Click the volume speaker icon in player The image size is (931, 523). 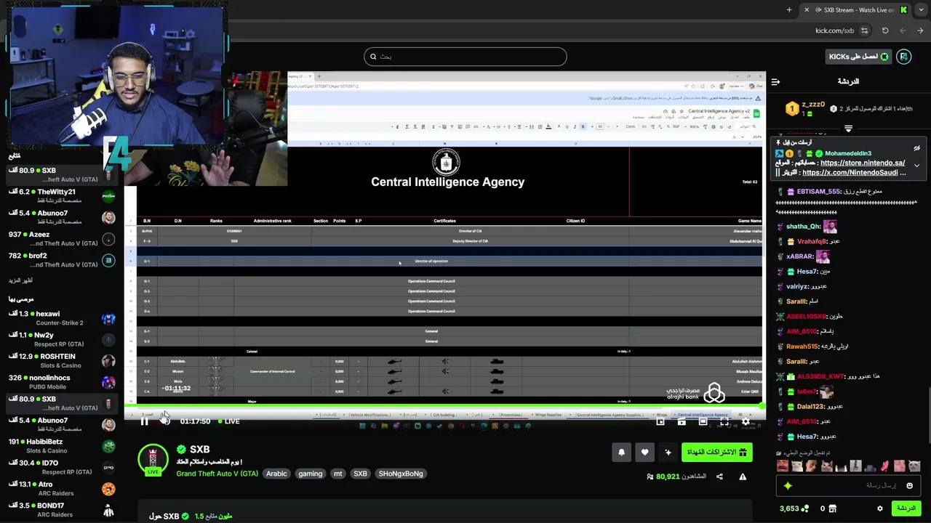[165, 421]
